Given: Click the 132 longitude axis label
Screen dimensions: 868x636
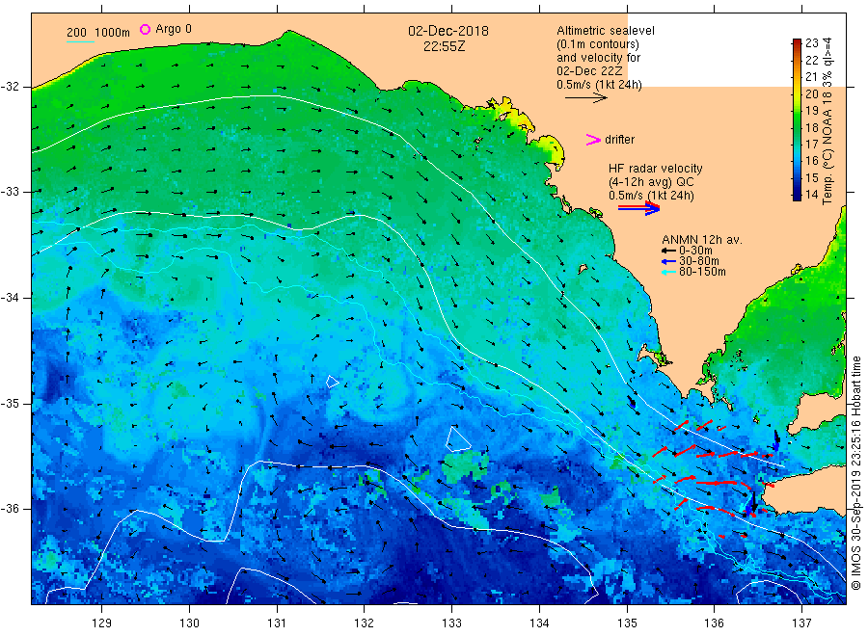Looking at the screenshot, I should tap(365, 623).
